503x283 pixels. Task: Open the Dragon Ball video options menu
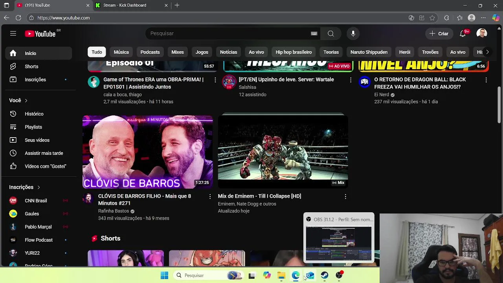[x=486, y=80]
